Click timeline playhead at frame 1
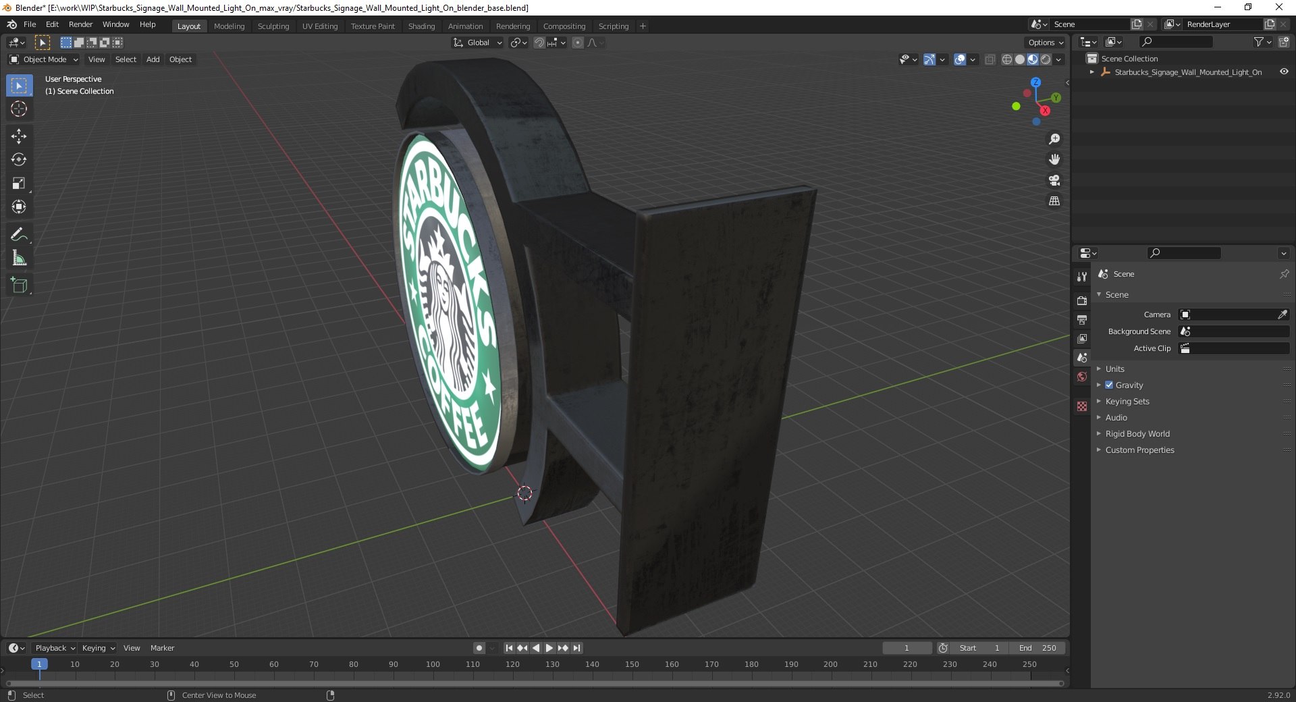Screen dimensions: 1296x702 click(39, 664)
